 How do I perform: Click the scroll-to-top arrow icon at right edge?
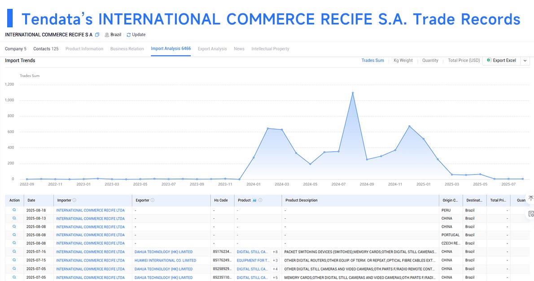tap(530, 198)
